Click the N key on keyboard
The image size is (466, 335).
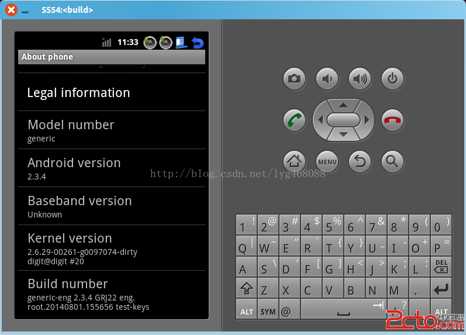pyautogui.click(x=376, y=288)
